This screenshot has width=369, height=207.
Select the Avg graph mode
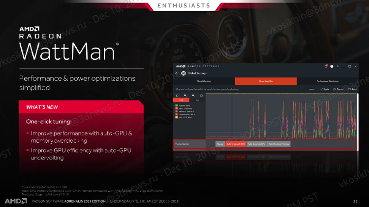198,100
